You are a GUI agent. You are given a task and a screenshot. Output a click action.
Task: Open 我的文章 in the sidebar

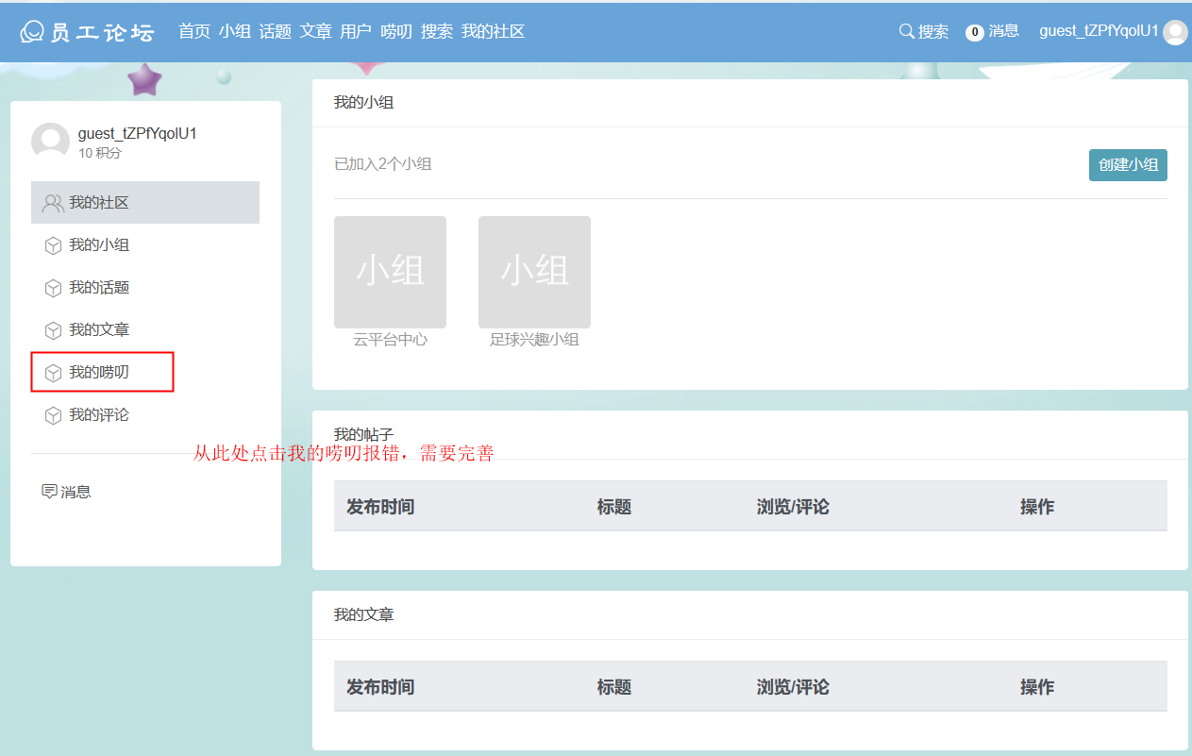pos(99,329)
